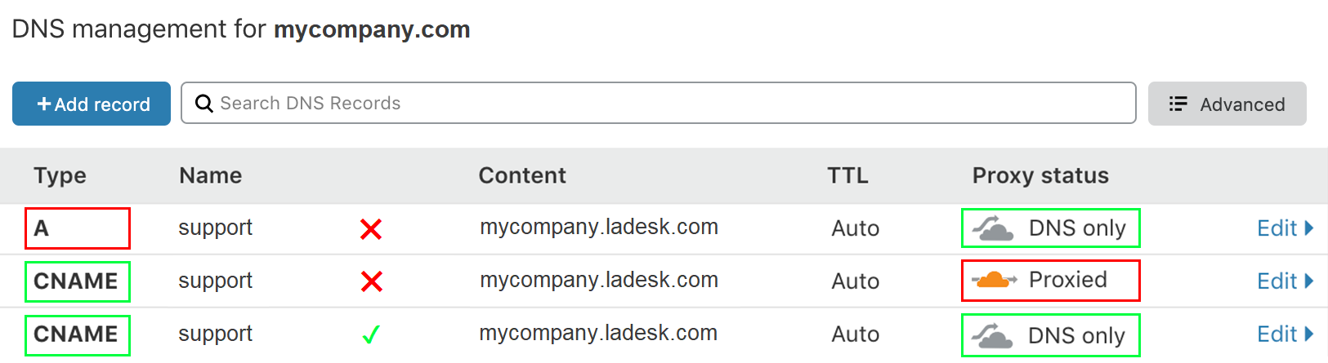1328x363 pixels.
Task: Click the magnifier icon in search box
Action: (204, 104)
